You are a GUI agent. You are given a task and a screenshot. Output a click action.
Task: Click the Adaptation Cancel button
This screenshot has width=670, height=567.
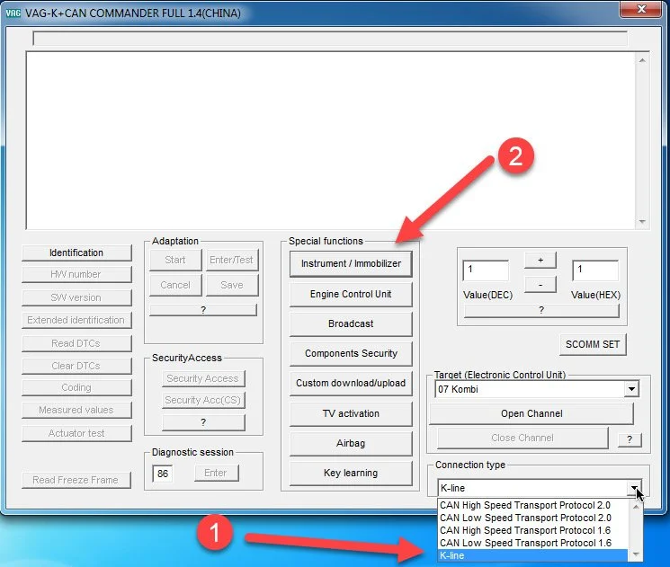pos(175,285)
